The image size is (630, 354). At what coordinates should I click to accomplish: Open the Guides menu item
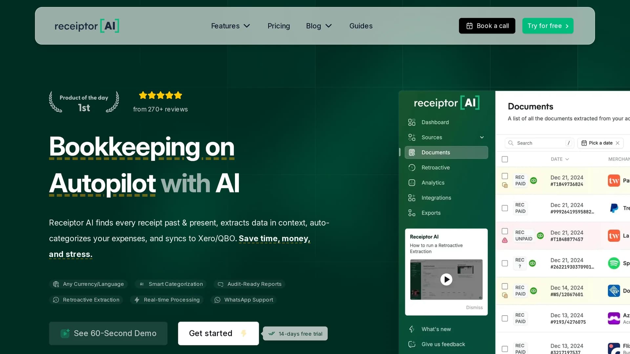[361, 26]
